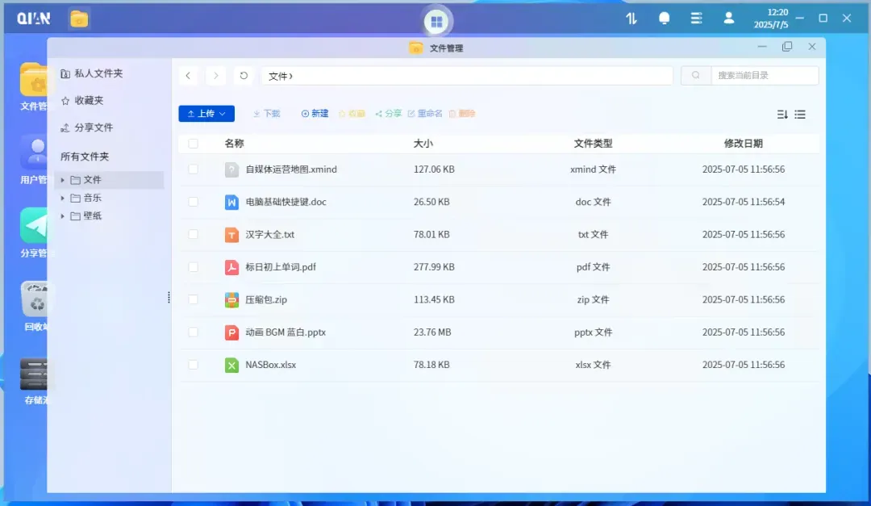The width and height of the screenshot is (871, 506).
Task: Check the NASBox.xlsx checkbox
Action: point(193,365)
